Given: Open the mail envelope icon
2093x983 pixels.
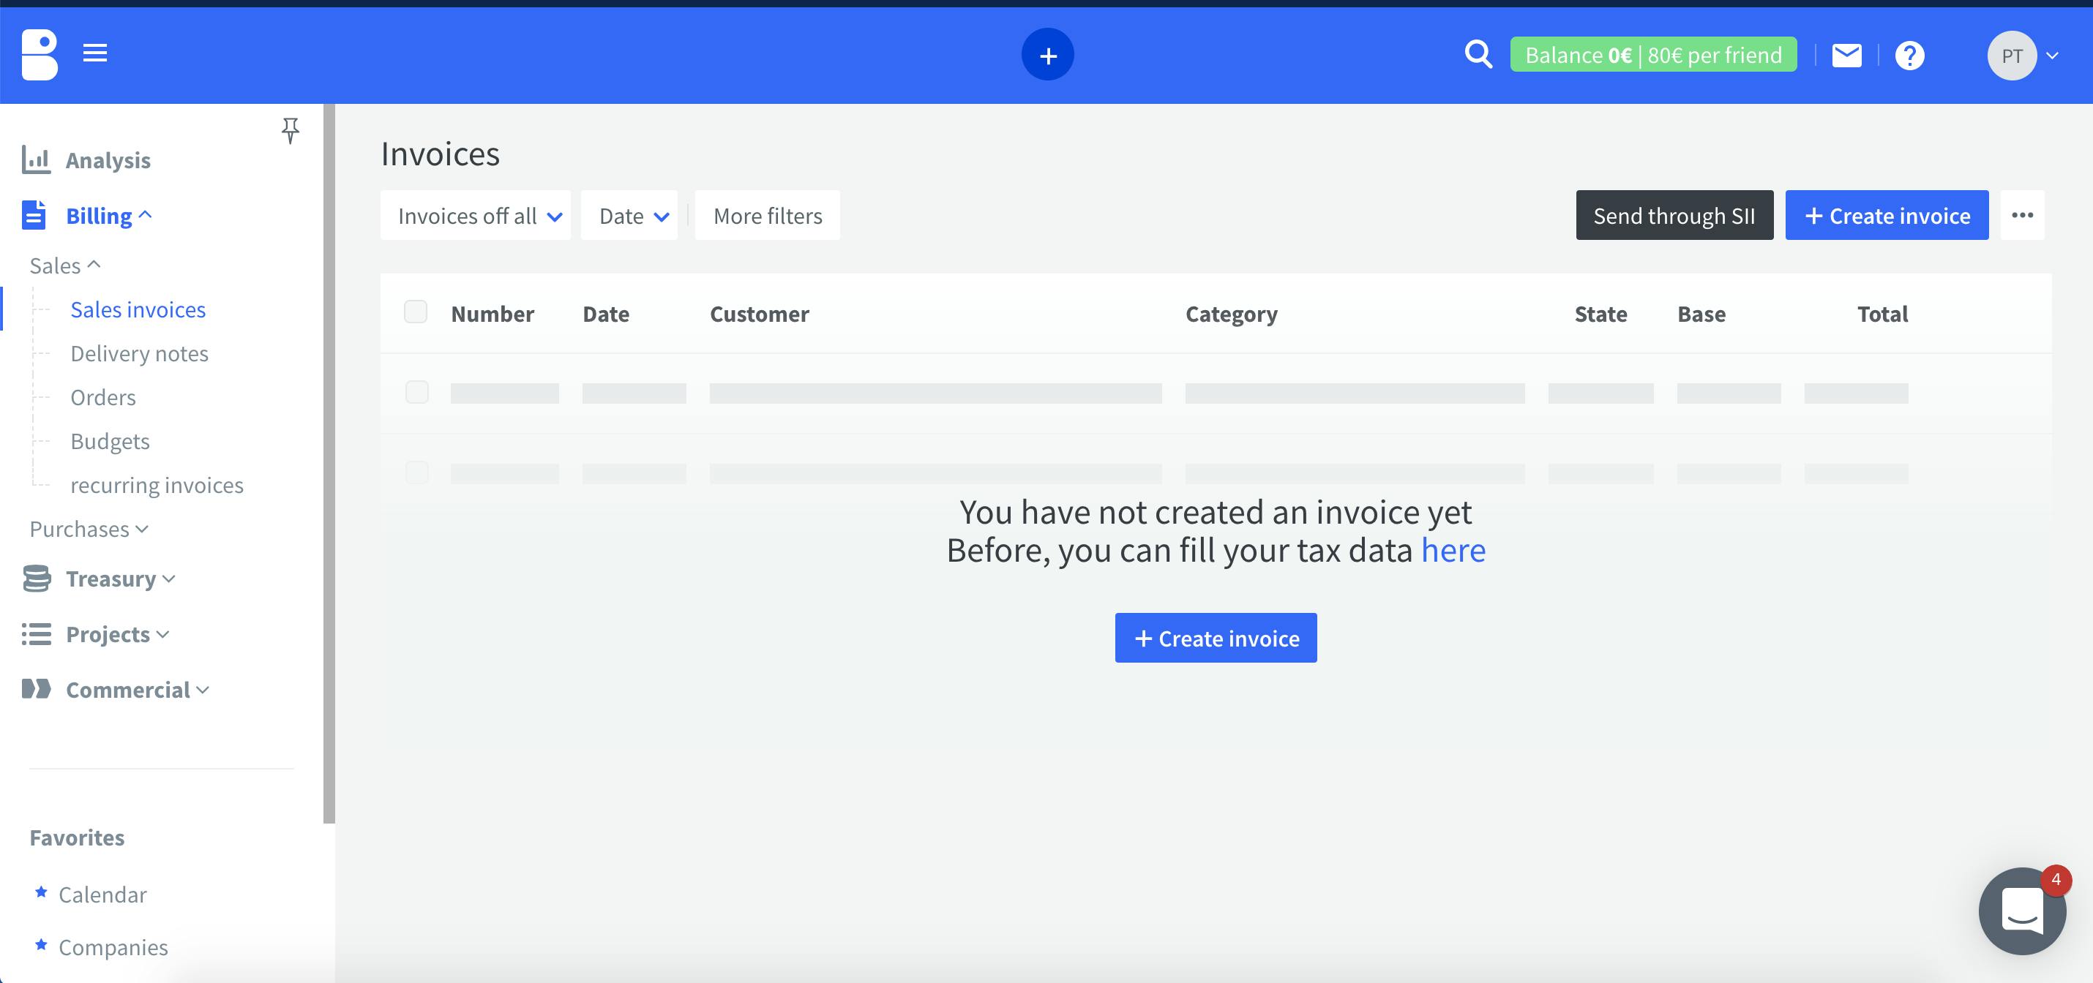Looking at the screenshot, I should tap(1847, 55).
